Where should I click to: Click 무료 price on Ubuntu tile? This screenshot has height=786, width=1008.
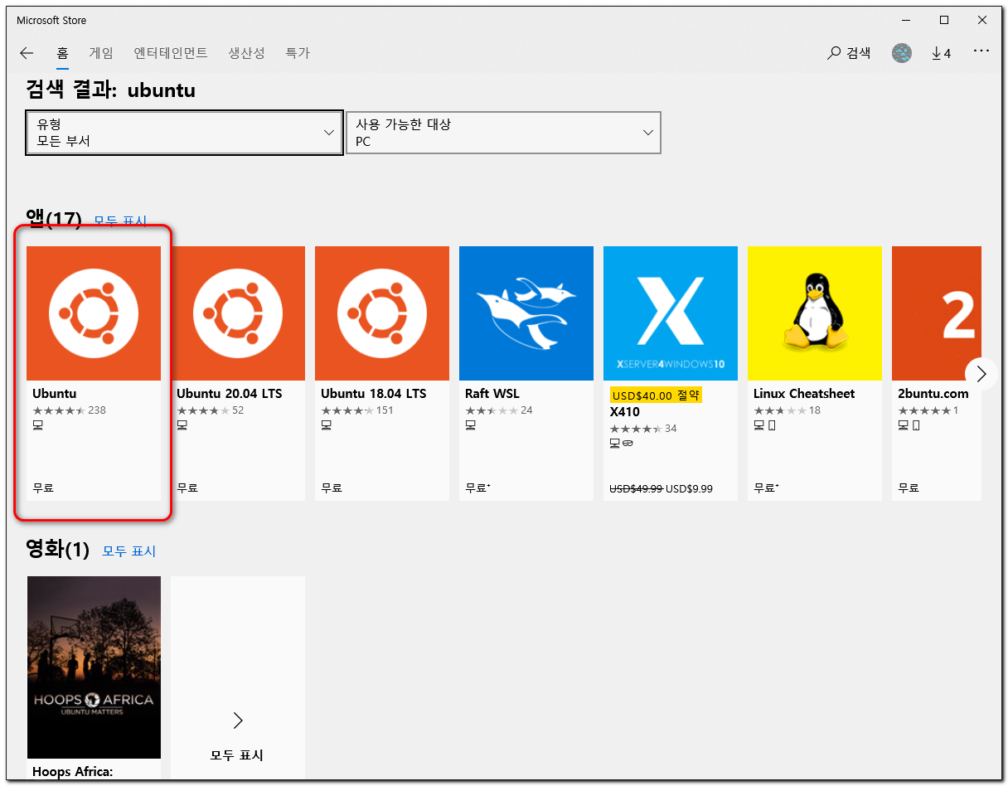[x=43, y=488]
